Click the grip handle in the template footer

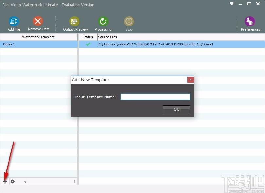(x=75, y=182)
